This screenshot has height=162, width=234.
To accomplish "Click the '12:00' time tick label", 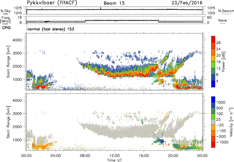I will coord(114,156).
